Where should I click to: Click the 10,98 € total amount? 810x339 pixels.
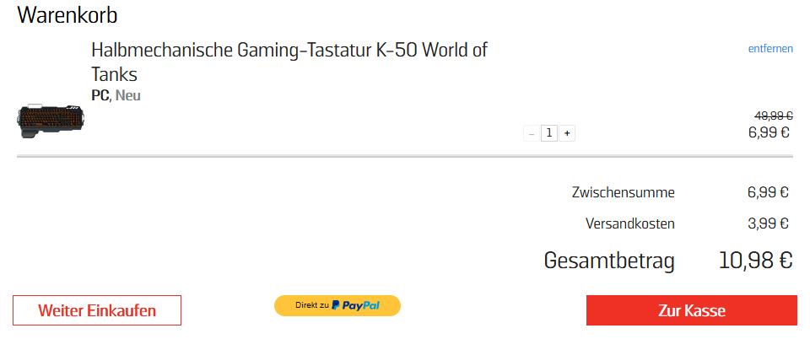(755, 261)
